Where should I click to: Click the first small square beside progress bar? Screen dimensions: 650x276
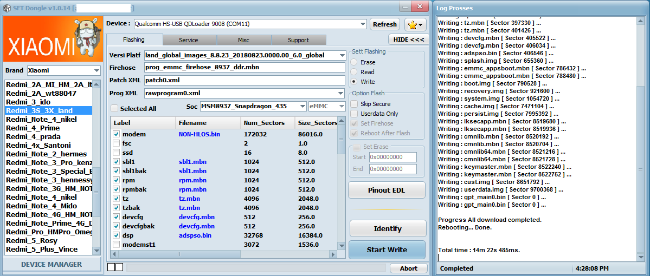tap(111, 267)
